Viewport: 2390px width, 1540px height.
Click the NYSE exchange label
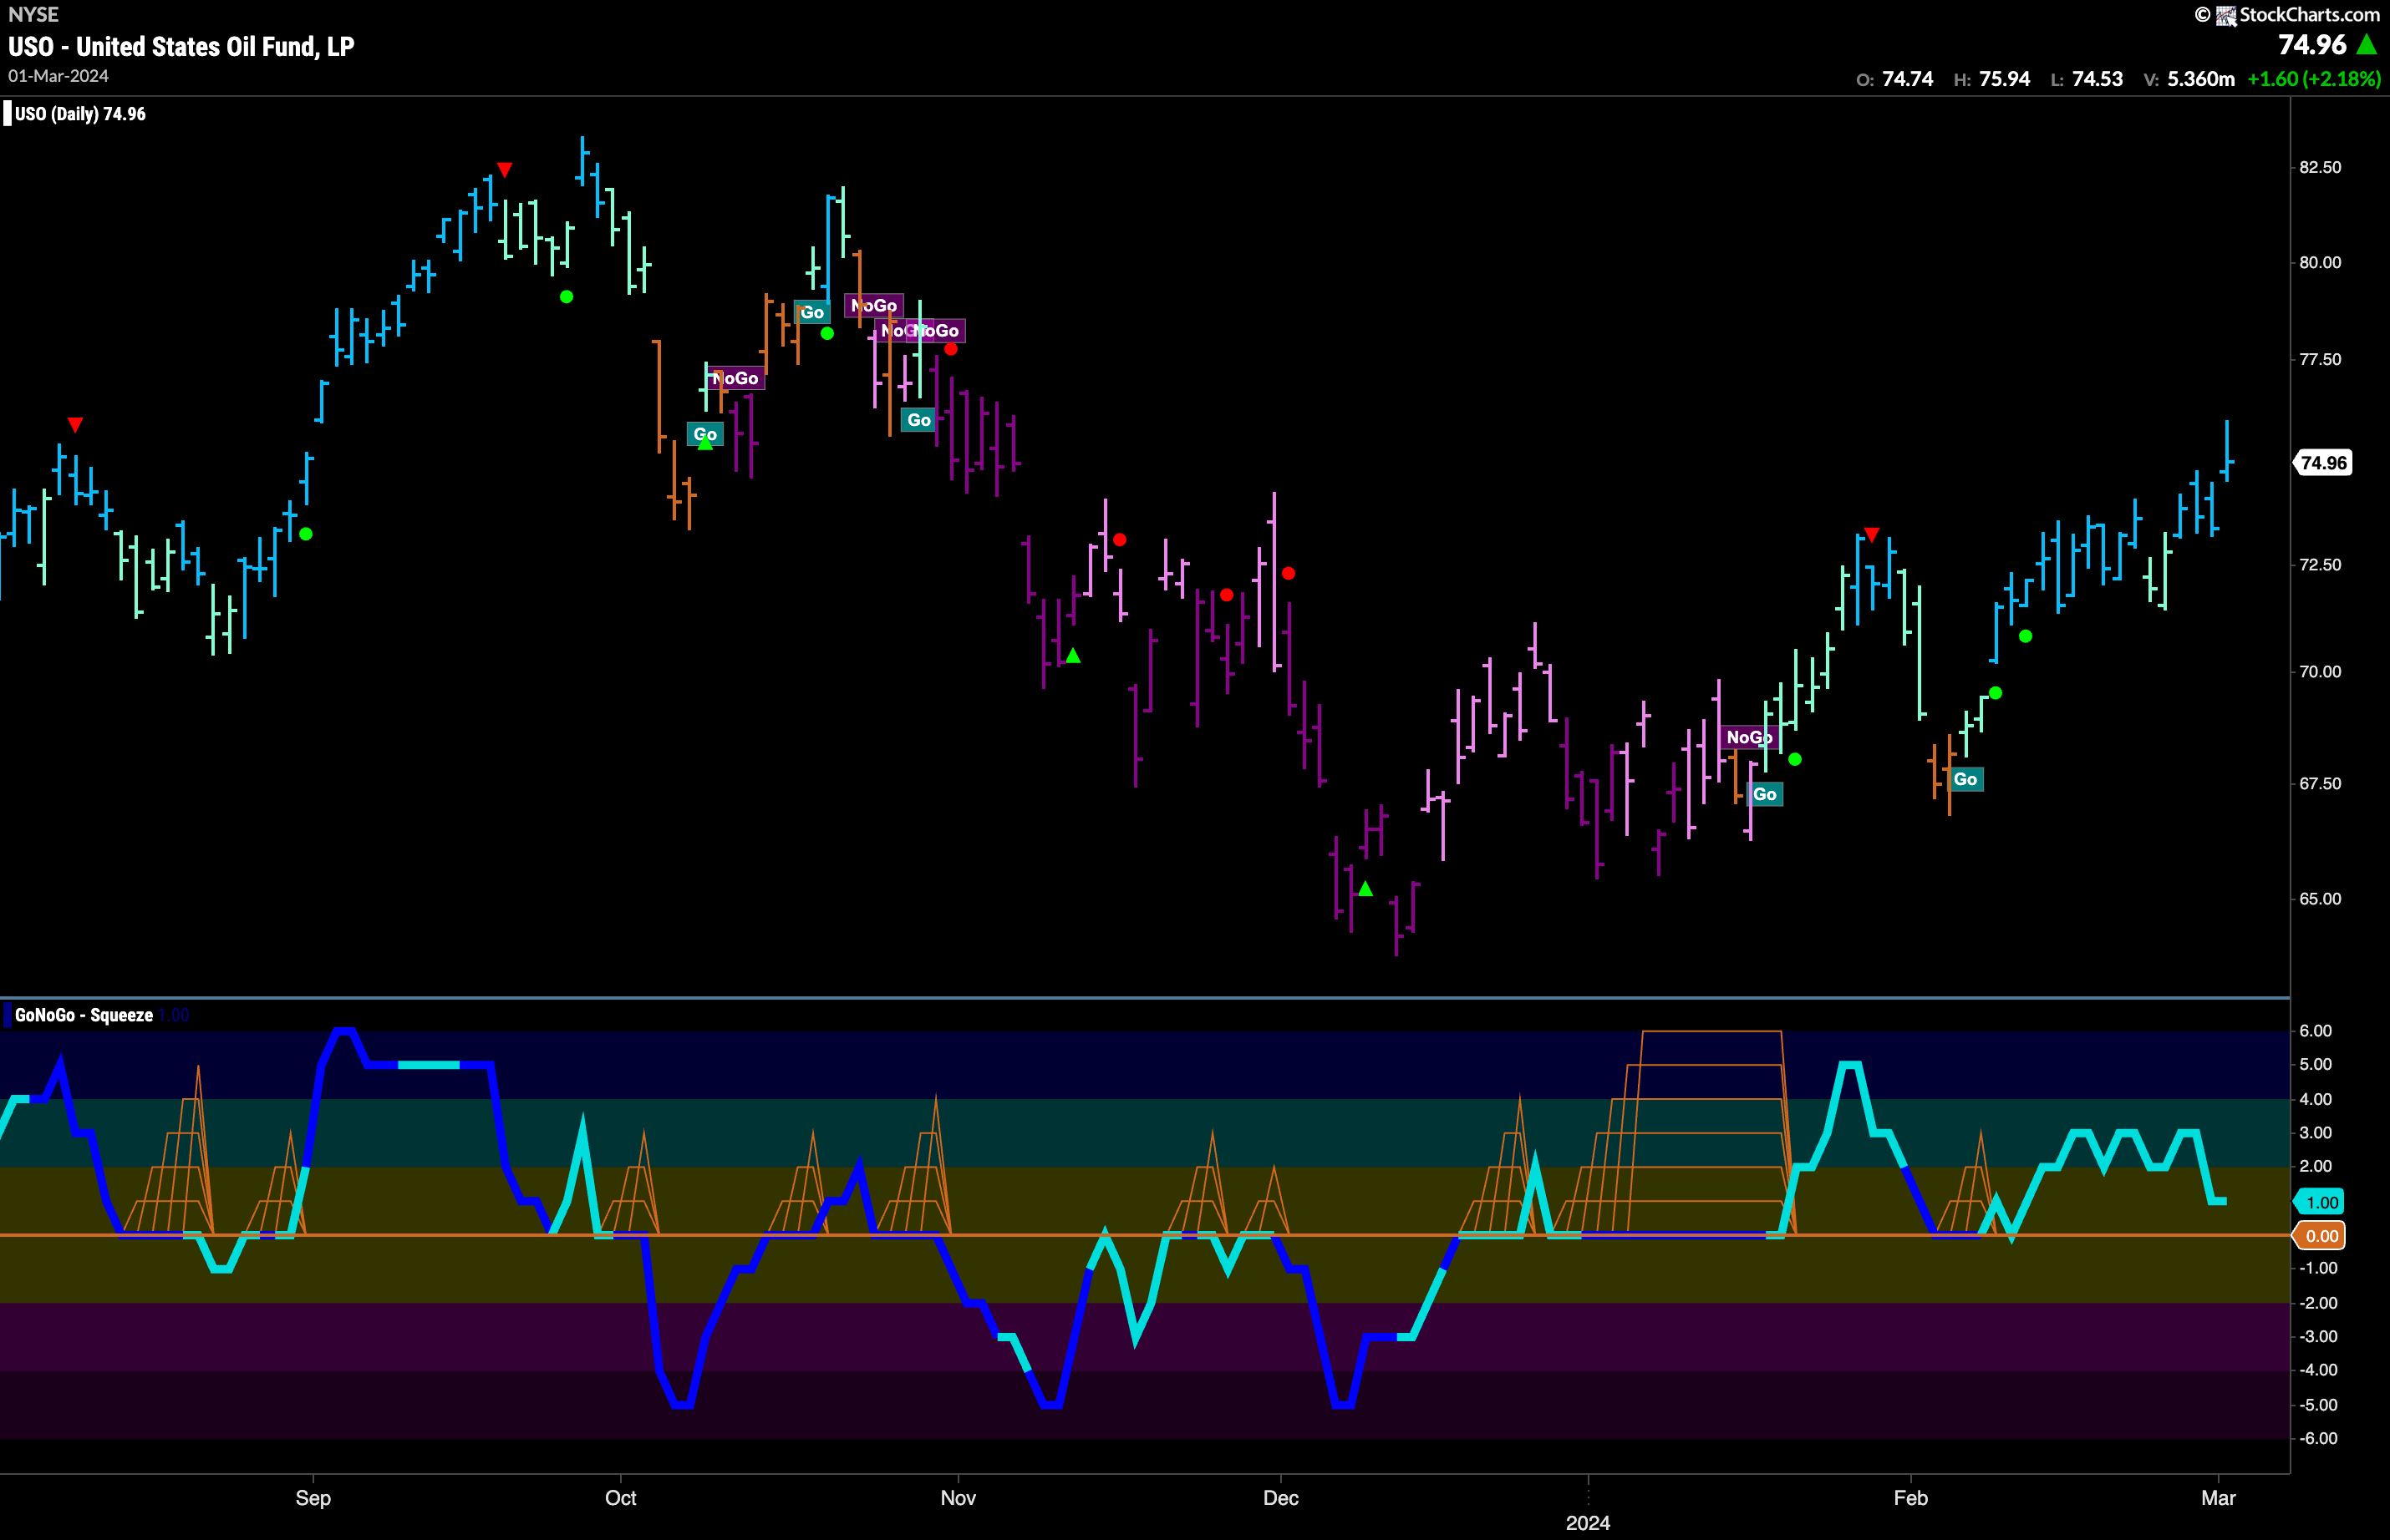33,14
